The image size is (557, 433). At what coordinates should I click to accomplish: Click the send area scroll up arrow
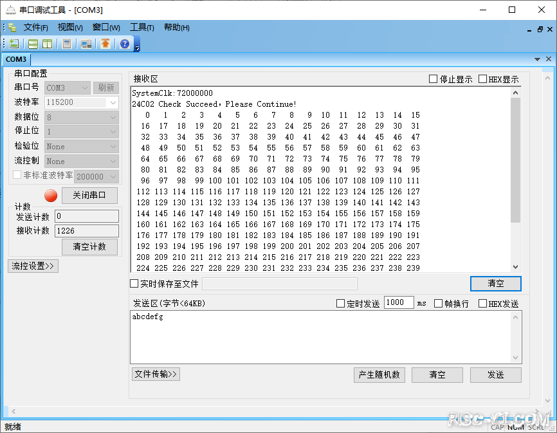click(x=515, y=317)
